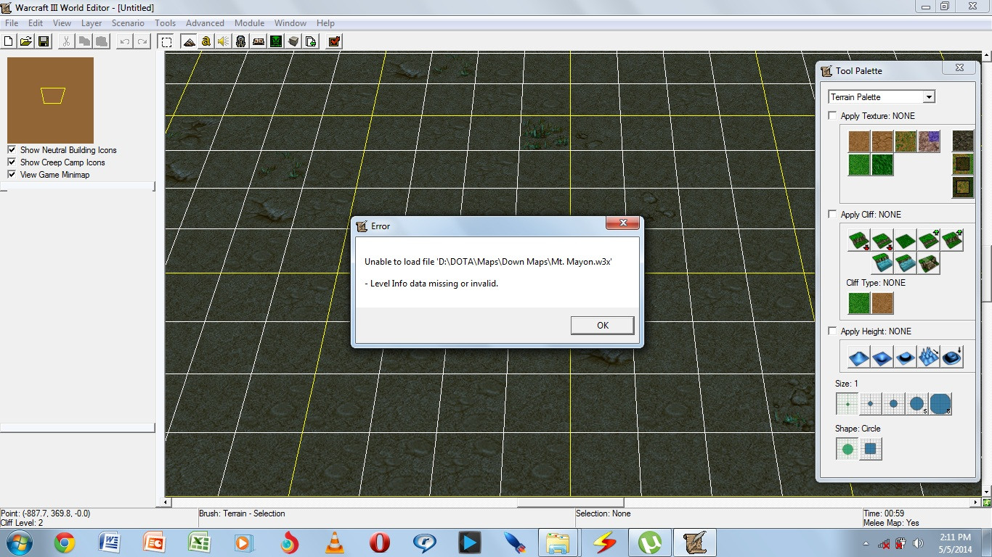
Task: Click the New Map toolbar icon
Action: pos(9,41)
